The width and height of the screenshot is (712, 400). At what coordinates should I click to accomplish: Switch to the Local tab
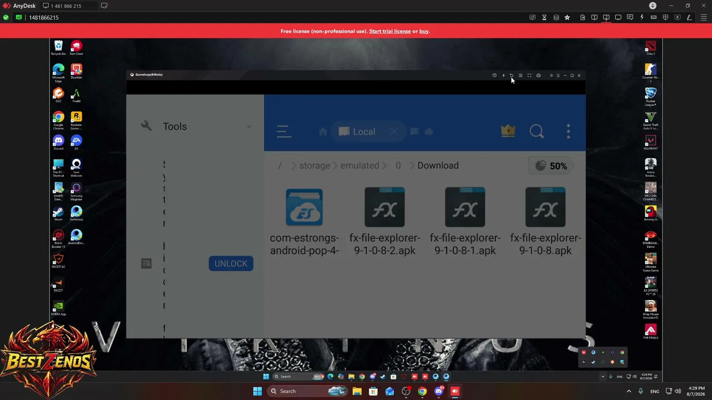357,132
